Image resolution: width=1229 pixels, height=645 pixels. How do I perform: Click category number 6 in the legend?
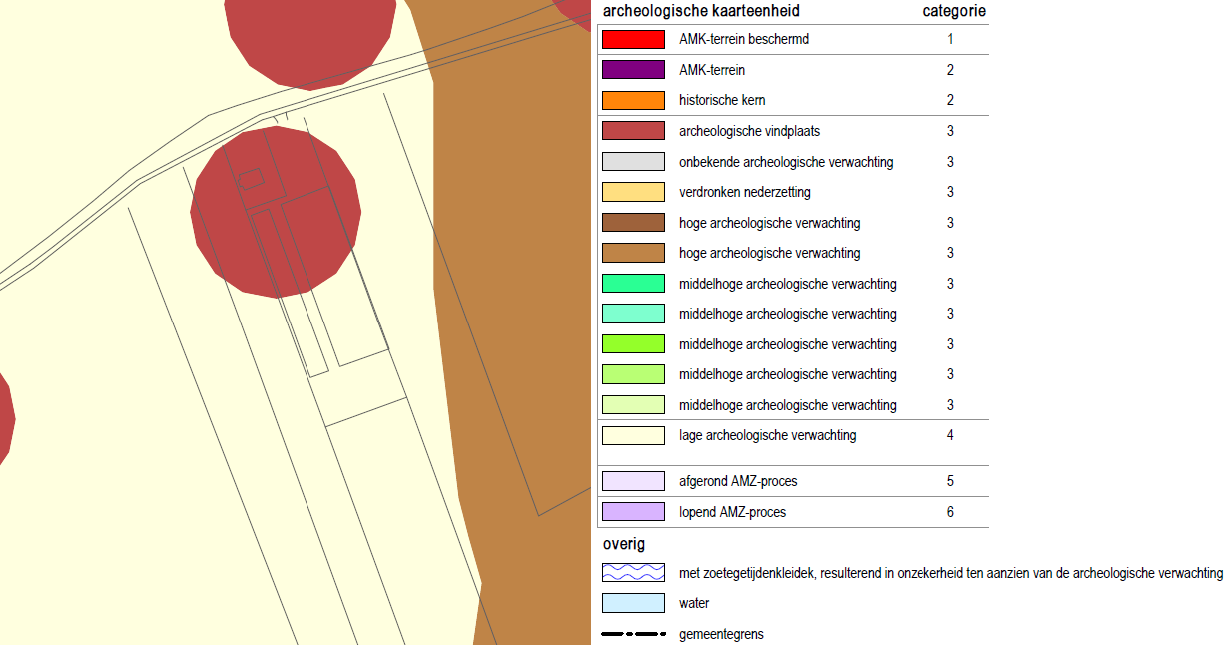click(951, 512)
